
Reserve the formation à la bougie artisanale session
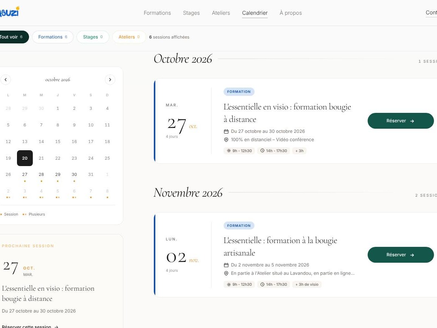point(400,255)
